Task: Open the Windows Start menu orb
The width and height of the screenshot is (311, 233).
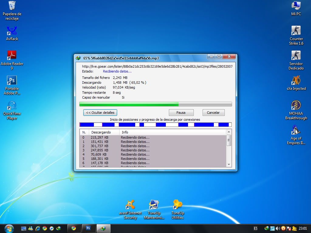Action: [x=9, y=228]
